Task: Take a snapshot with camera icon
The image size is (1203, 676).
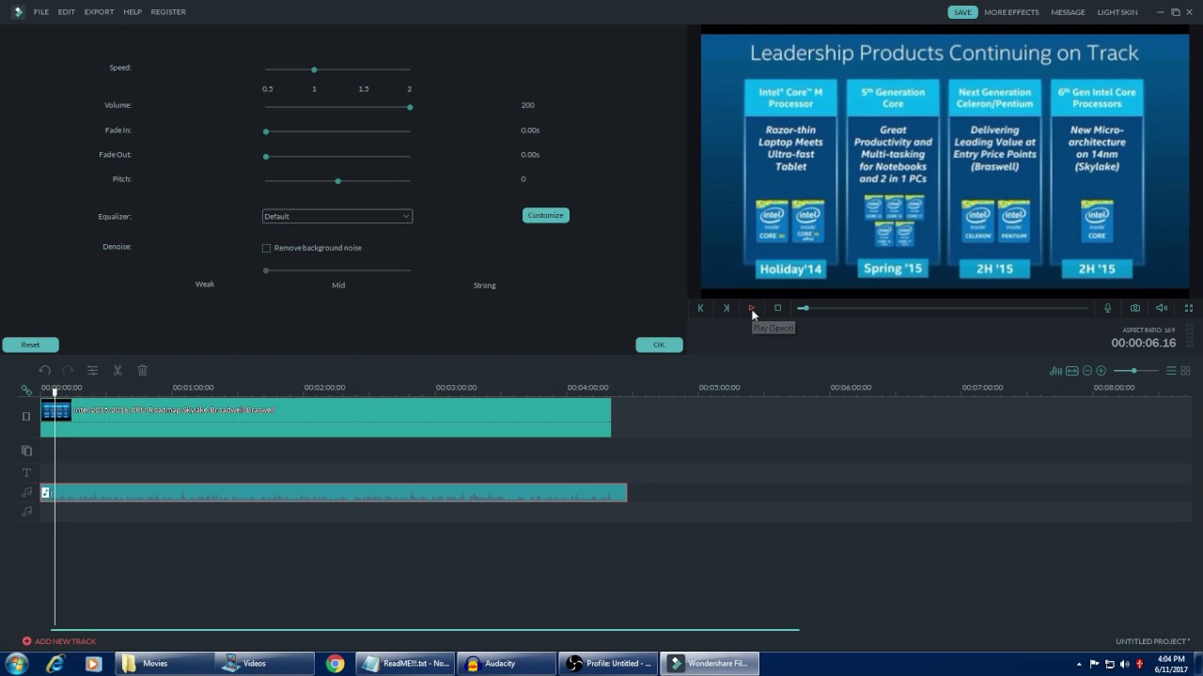Action: point(1134,308)
